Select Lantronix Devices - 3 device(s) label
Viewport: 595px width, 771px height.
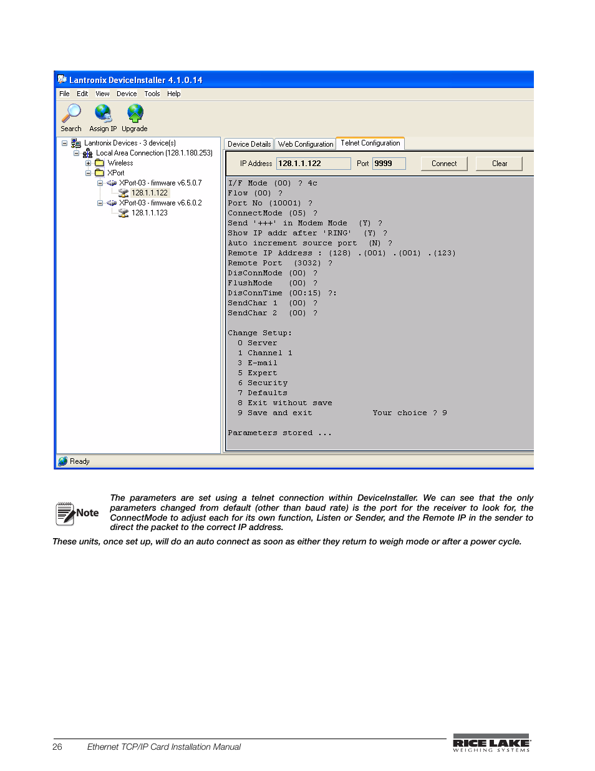pyautogui.click(x=130, y=143)
